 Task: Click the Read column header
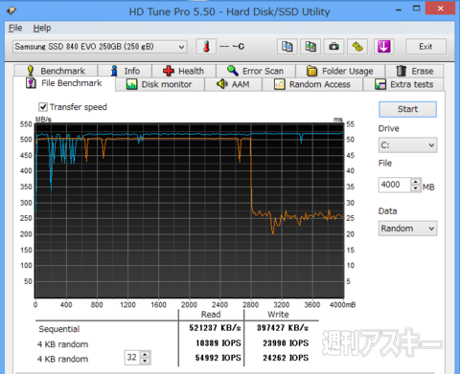211,315
